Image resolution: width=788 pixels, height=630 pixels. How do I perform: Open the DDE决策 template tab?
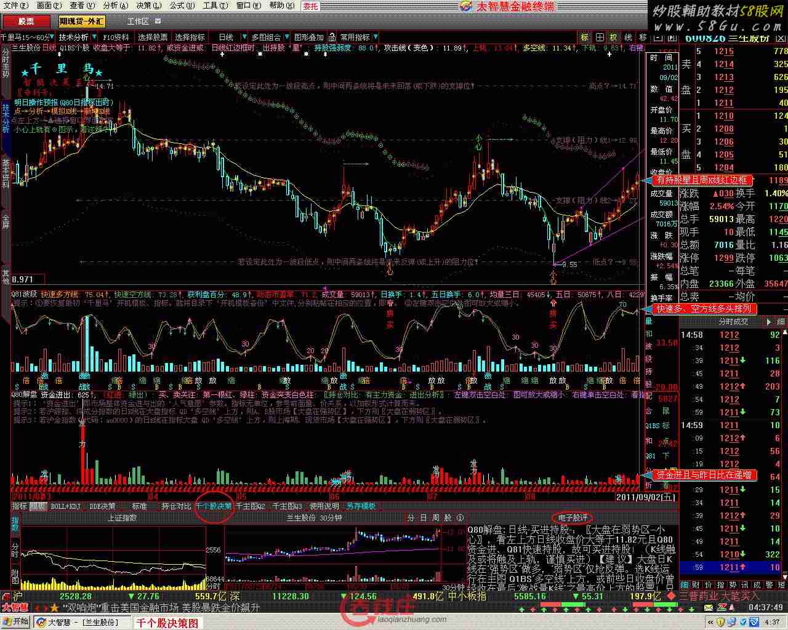[x=102, y=506]
